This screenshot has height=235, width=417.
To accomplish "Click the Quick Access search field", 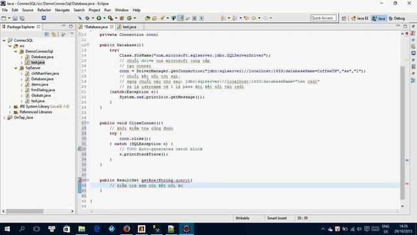I will [323, 18].
